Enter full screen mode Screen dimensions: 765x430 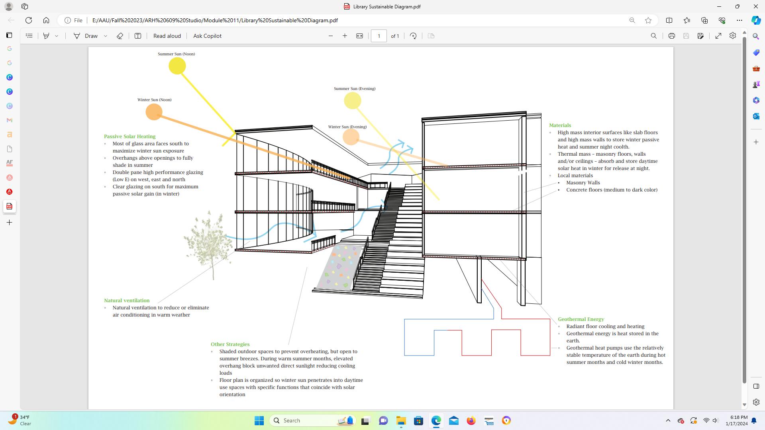pos(718,36)
